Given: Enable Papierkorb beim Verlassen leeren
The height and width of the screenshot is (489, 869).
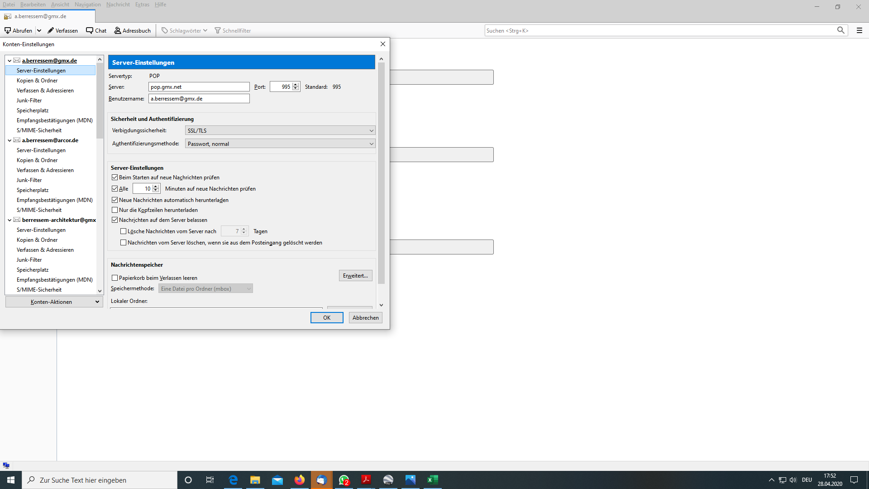Looking at the screenshot, I should [x=115, y=278].
